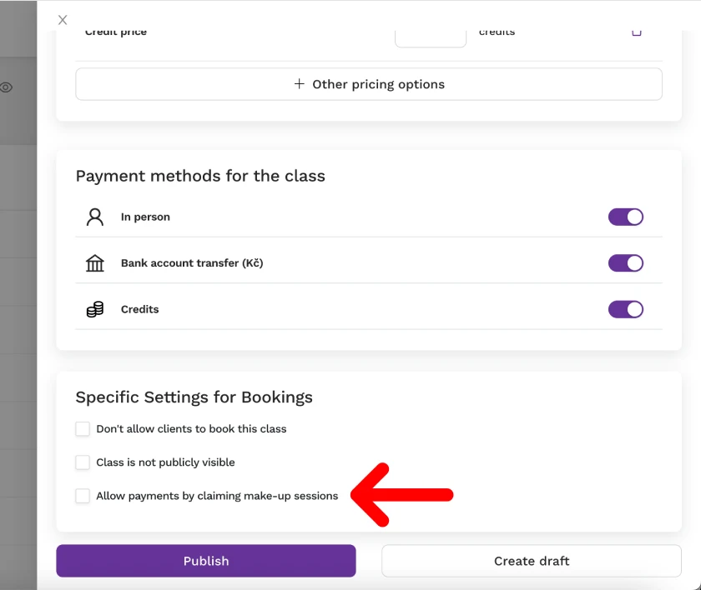Publish the class
701x590 pixels.
pyautogui.click(x=206, y=561)
